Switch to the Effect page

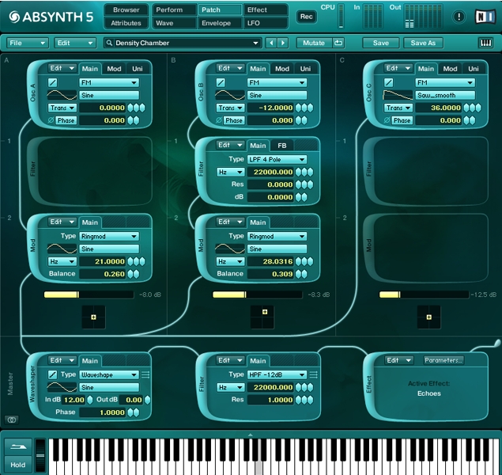(266, 9)
